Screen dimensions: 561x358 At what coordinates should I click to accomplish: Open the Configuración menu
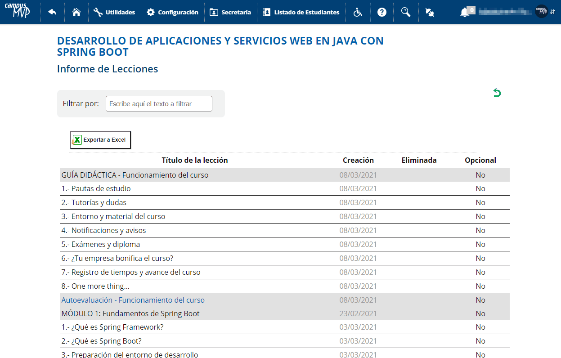pos(172,12)
